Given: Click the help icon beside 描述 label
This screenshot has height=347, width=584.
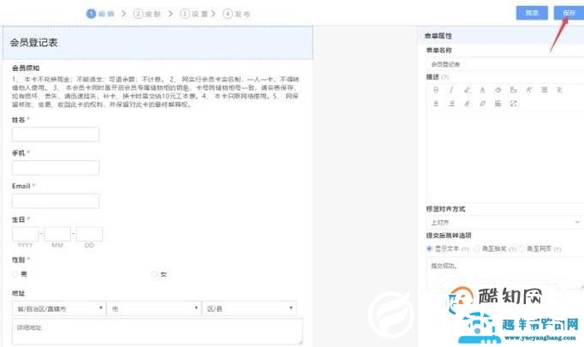Looking at the screenshot, I should coord(445,77).
